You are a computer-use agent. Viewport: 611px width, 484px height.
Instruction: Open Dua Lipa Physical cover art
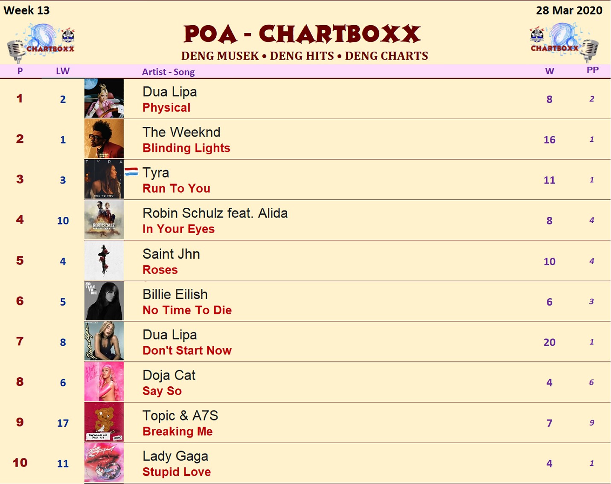104,98
